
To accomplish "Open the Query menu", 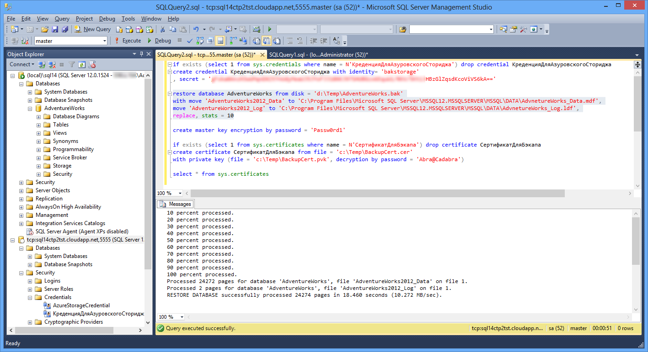I will tap(62, 19).
